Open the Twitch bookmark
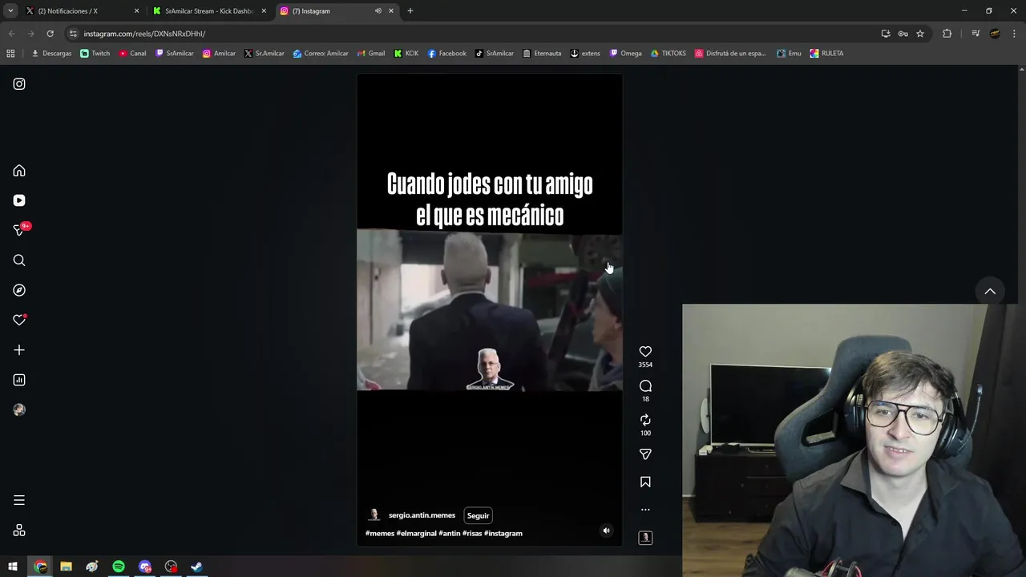 click(x=95, y=54)
